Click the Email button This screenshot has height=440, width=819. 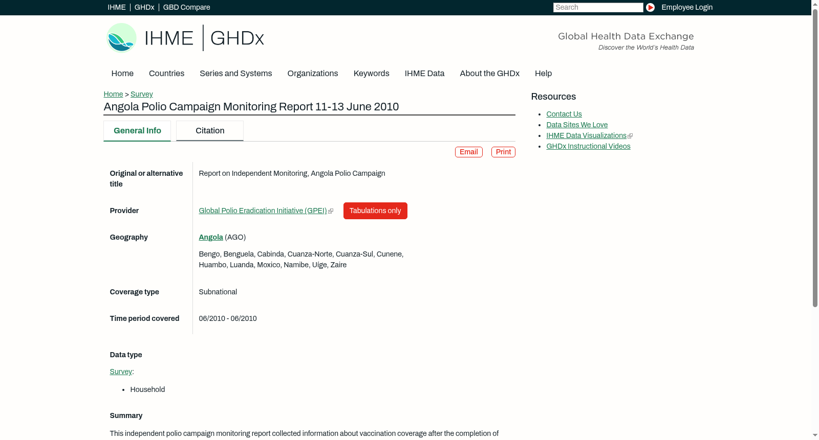coord(469,152)
